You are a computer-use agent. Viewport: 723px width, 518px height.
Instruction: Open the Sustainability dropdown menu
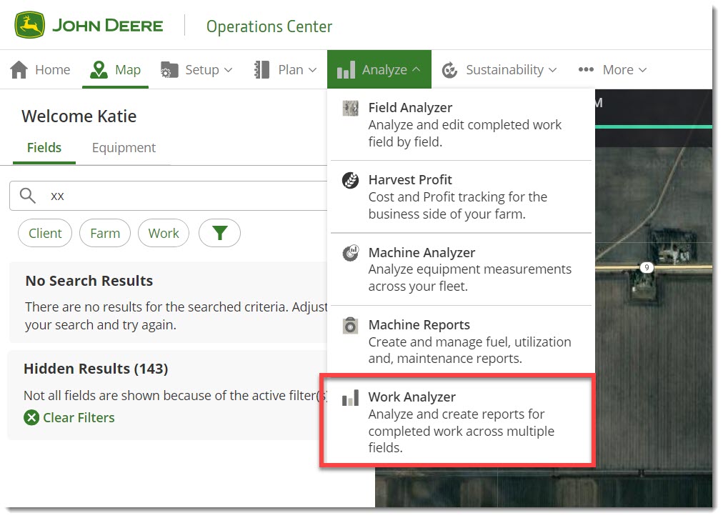[x=499, y=69]
